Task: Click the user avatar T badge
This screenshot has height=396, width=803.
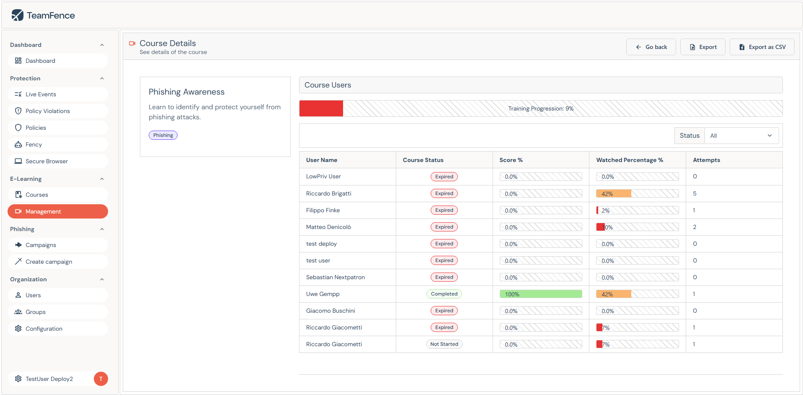Action: point(101,379)
